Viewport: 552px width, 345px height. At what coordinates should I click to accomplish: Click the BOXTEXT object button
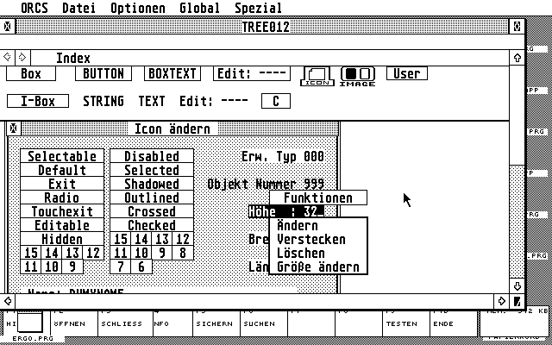(x=175, y=74)
